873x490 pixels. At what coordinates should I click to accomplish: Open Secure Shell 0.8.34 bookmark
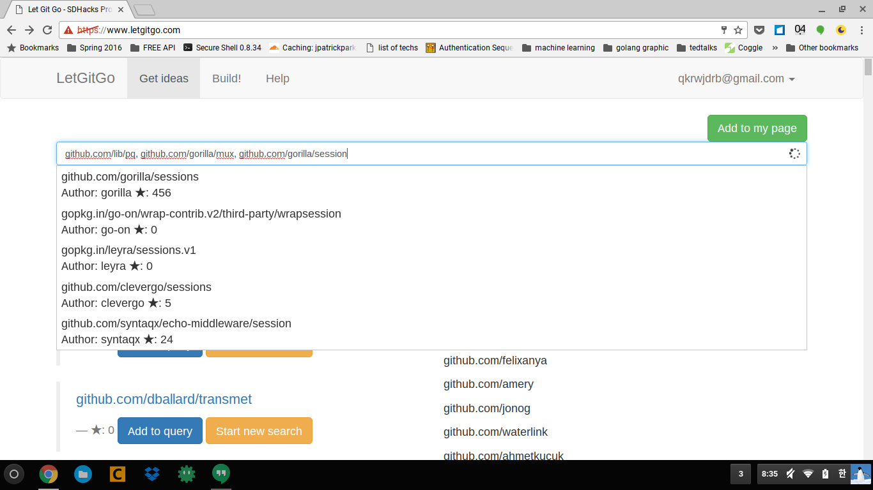[222, 48]
